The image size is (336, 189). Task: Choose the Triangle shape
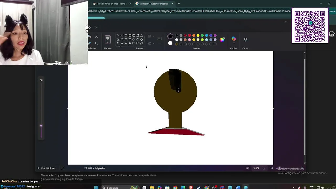(141, 35)
